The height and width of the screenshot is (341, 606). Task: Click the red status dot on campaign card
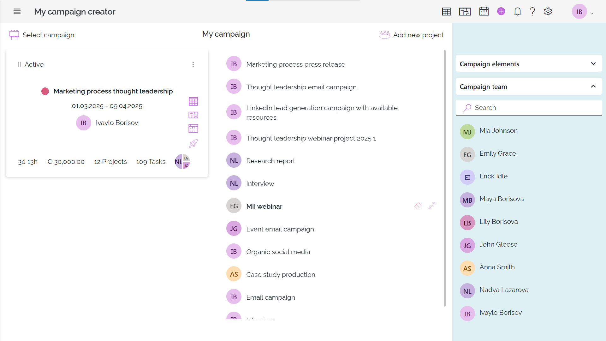pos(45,91)
